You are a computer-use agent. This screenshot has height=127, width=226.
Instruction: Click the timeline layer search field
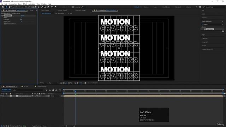pos(28,90)
